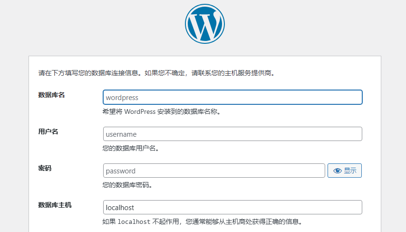The image size is (406, 232).
Task: Focus the 数据库名 field with wordpress placeholder
Action: (x=232, y=98)
